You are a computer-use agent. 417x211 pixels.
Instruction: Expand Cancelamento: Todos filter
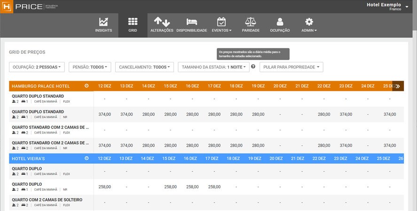coord(144,67)
